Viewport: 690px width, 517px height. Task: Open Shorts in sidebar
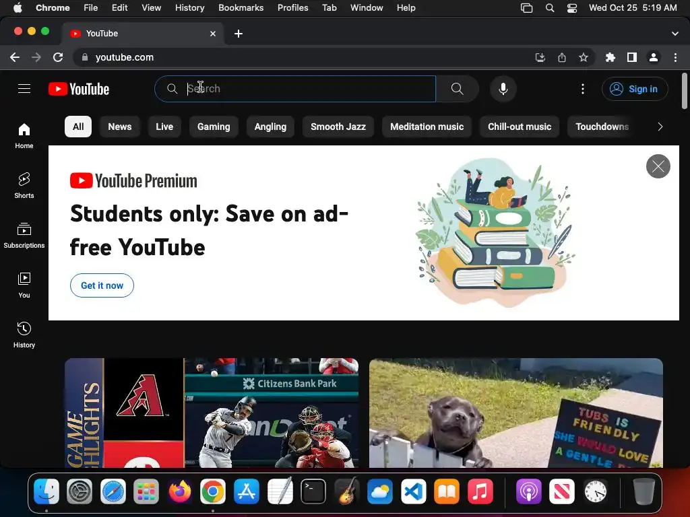click(24, 186)
